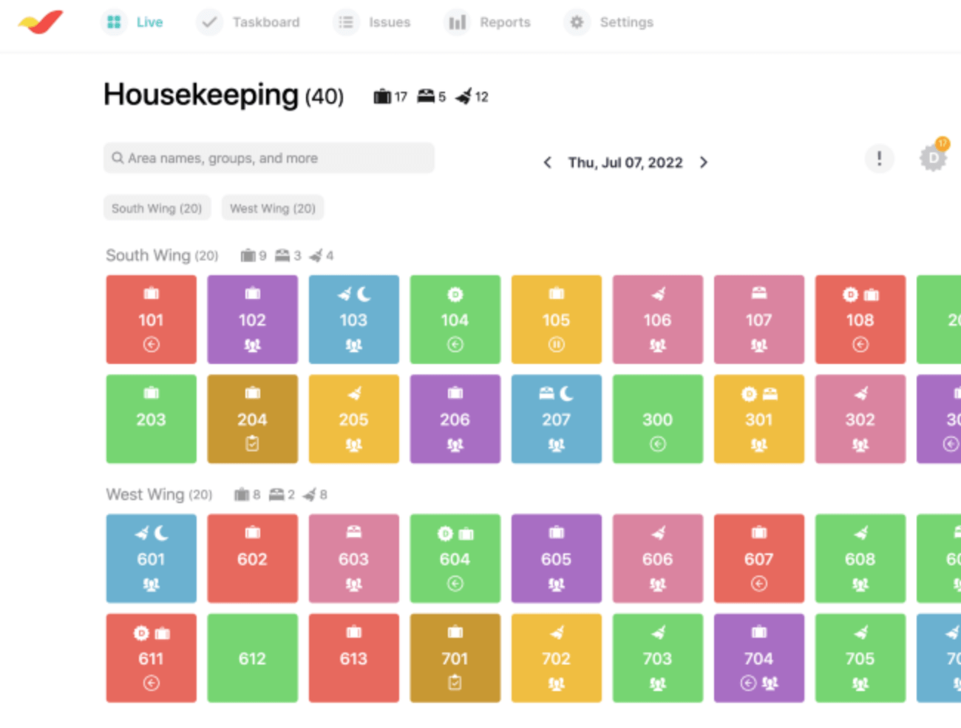Image resolution: width=961 pixels, height=728 pixels.
Task: Toggle the South Wing (20) filter chip
Action: pos(157,209)
